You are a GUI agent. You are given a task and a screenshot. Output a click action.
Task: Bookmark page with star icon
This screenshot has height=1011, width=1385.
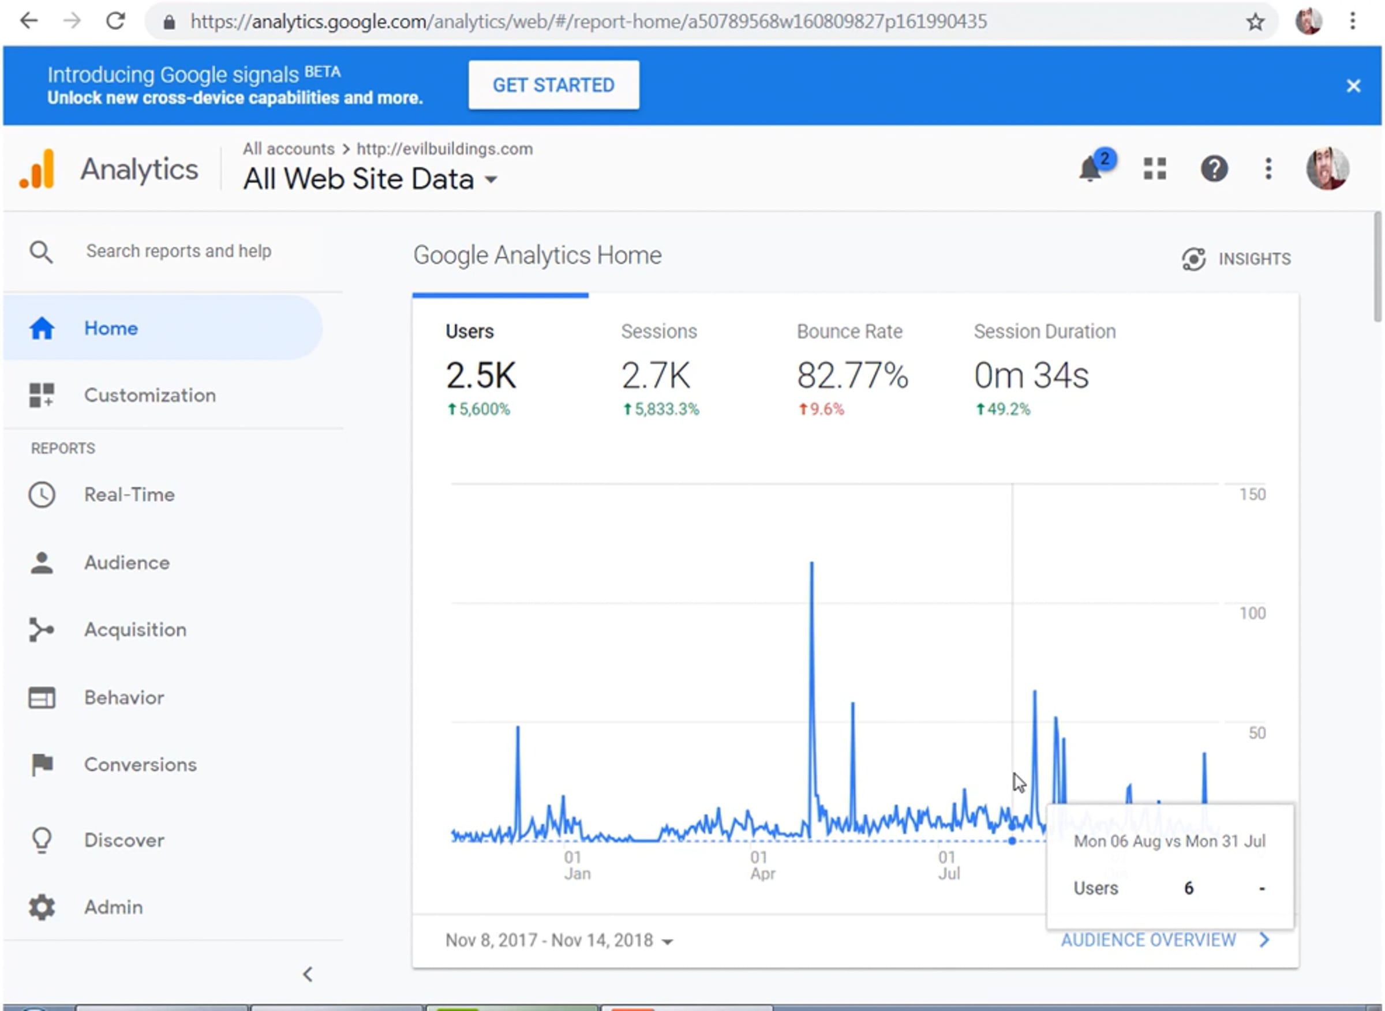pyautogui.click(x=1255, y=22)
